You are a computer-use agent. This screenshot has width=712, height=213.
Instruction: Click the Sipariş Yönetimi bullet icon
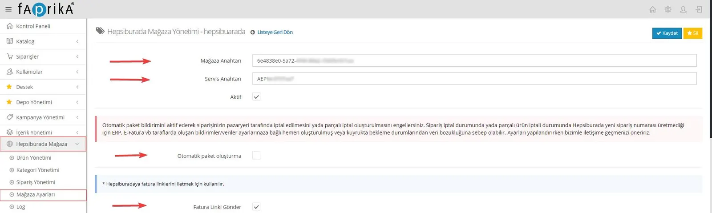click(x=12, y=182)
